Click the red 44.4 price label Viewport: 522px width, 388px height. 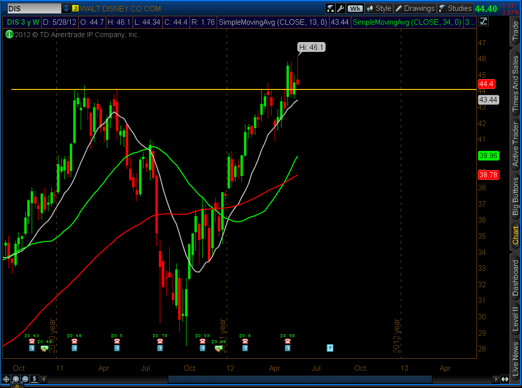(x=486, y=84)
